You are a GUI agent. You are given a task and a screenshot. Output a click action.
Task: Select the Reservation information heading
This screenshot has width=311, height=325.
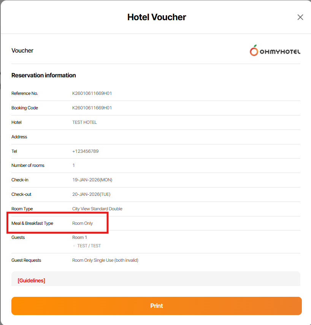pos(44,75)
